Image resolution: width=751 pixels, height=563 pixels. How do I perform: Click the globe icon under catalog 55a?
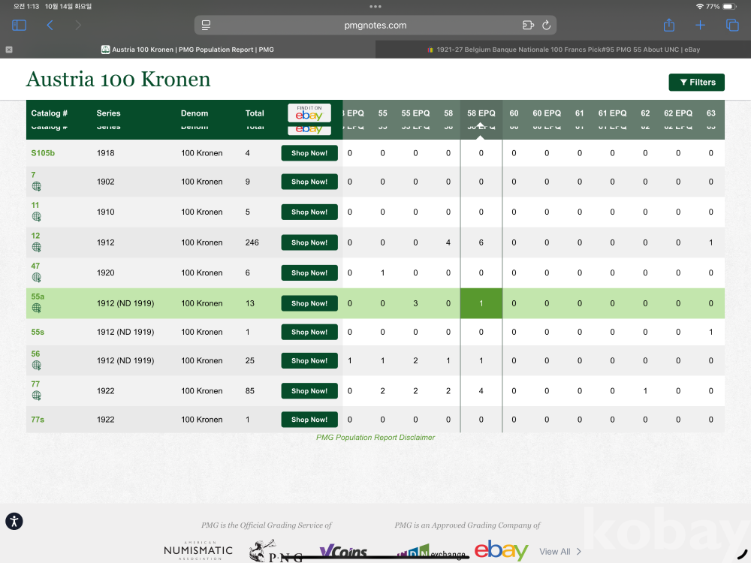pos(36,308)
